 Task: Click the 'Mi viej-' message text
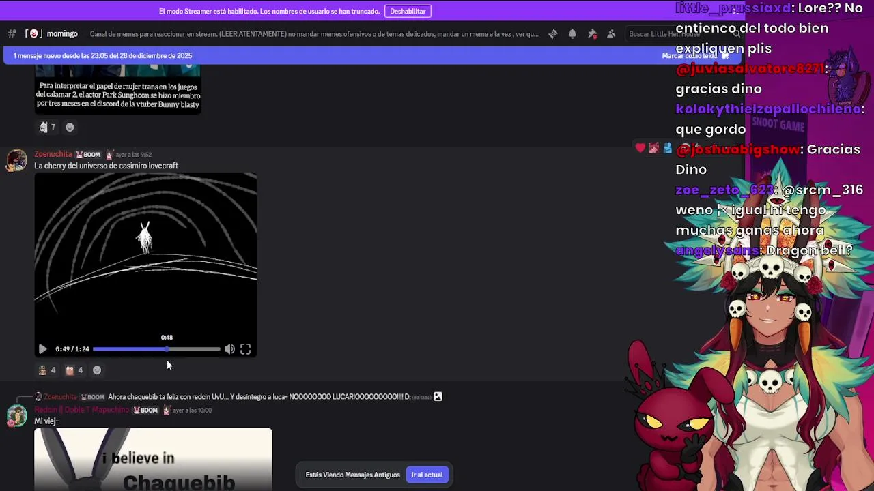coord(46,421)
